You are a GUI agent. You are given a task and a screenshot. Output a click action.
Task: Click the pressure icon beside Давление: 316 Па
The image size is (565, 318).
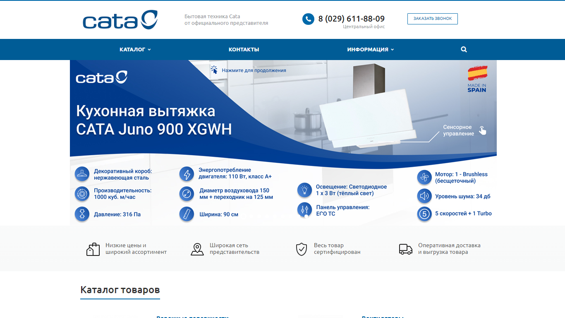click(x=82, y=214)
